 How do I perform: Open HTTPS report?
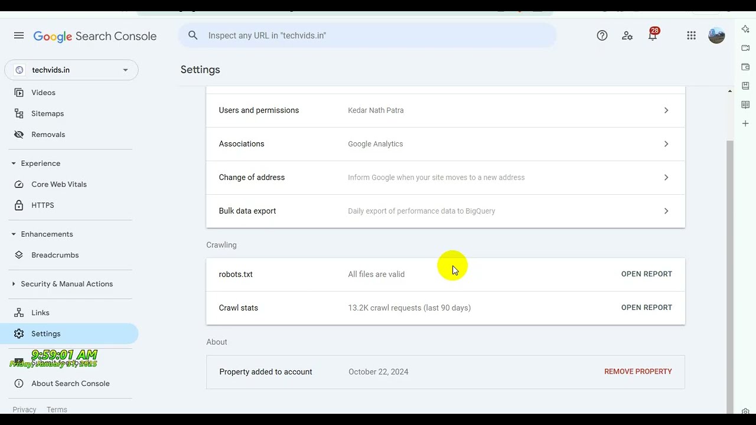pos(43,205)
